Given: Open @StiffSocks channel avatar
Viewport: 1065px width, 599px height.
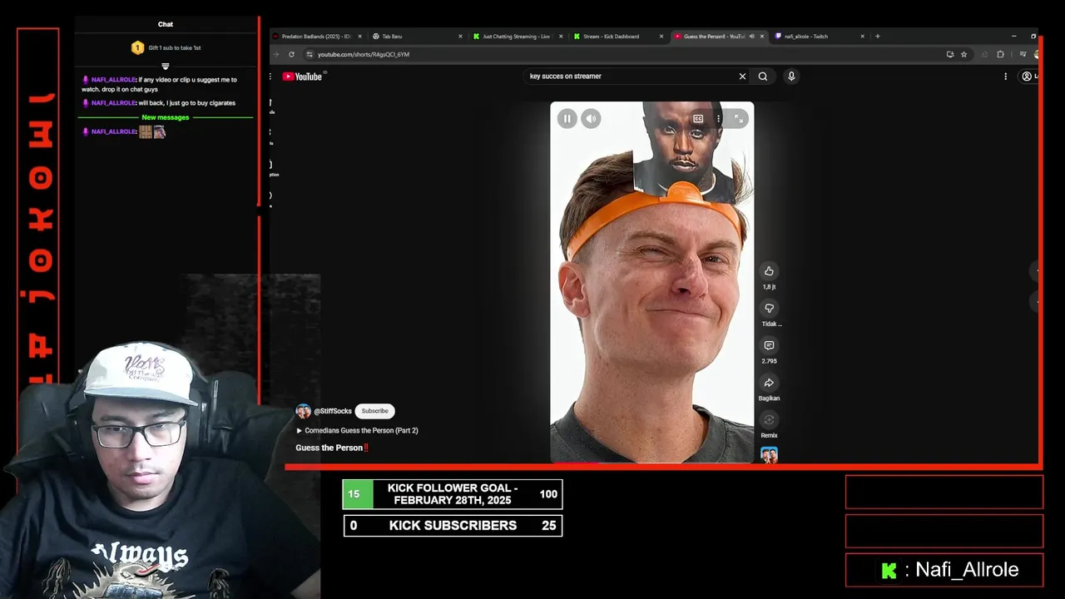Looking at the screenshot, I should pyautogui.click(x=303, y=411).
